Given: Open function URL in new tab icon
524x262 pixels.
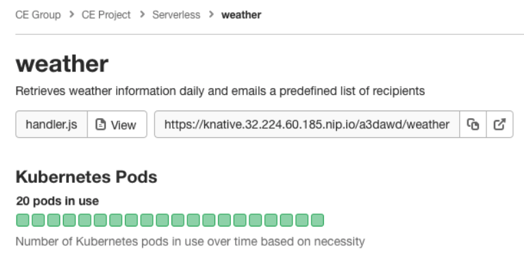Looking at the screenshot, I should (x=499, y=124).
